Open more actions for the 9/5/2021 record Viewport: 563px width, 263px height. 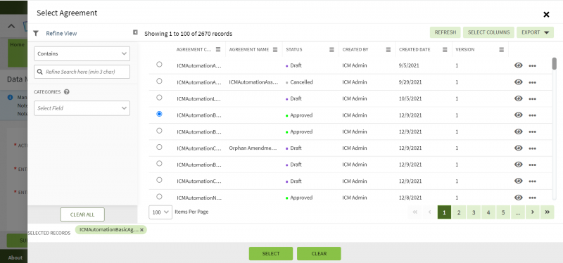click(533, 65)
